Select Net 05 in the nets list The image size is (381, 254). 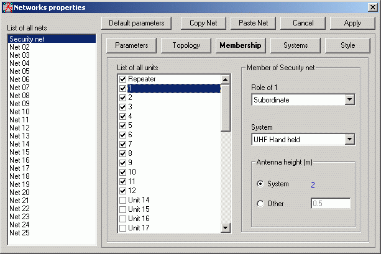pos(19,71)
